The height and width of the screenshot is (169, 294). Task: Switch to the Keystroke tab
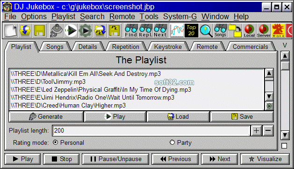pos(168,47)
